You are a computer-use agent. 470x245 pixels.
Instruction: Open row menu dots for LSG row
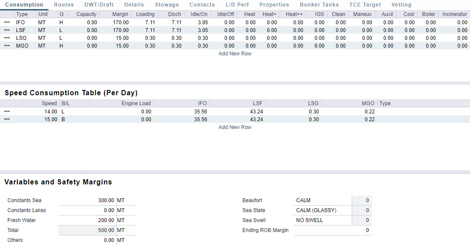7,38
